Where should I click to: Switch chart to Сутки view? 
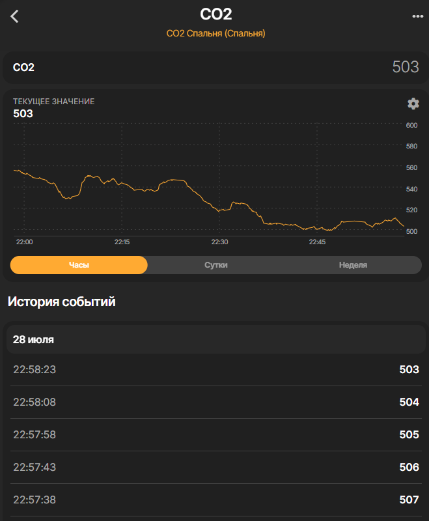pos(216,265)
